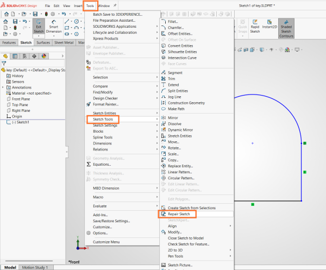Open the Insert menu
Image resolution: width=326 pixels, height=270 pixels.
78,6
